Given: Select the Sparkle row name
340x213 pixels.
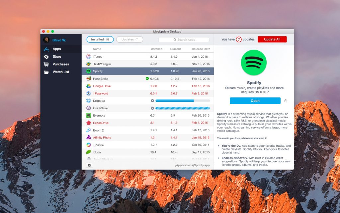Looking at the screenshot, I should click(x=98, y=145).
